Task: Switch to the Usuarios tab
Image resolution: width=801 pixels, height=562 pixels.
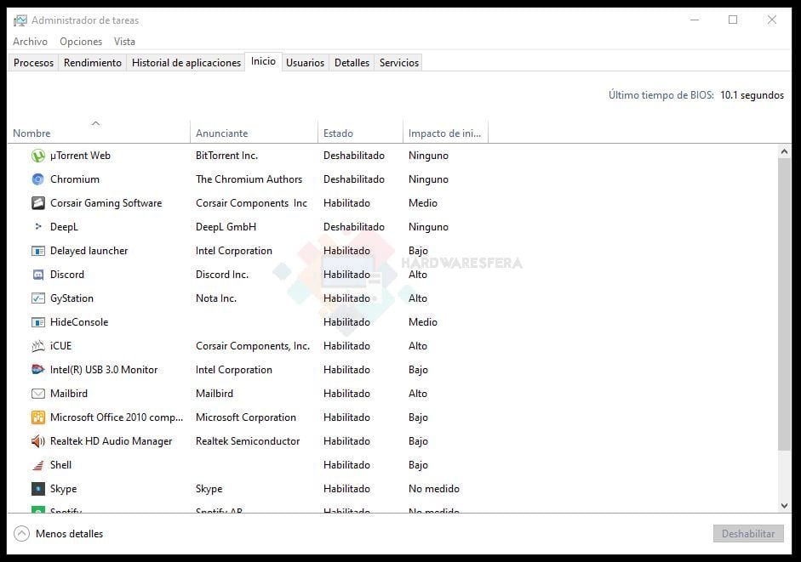Action: (x=305, y=63)
